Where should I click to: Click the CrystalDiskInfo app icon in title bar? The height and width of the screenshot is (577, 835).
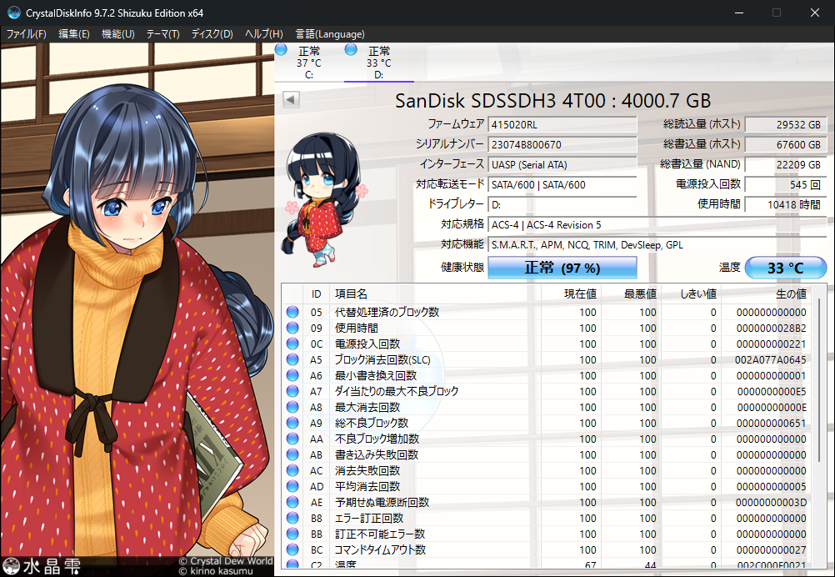14,13
